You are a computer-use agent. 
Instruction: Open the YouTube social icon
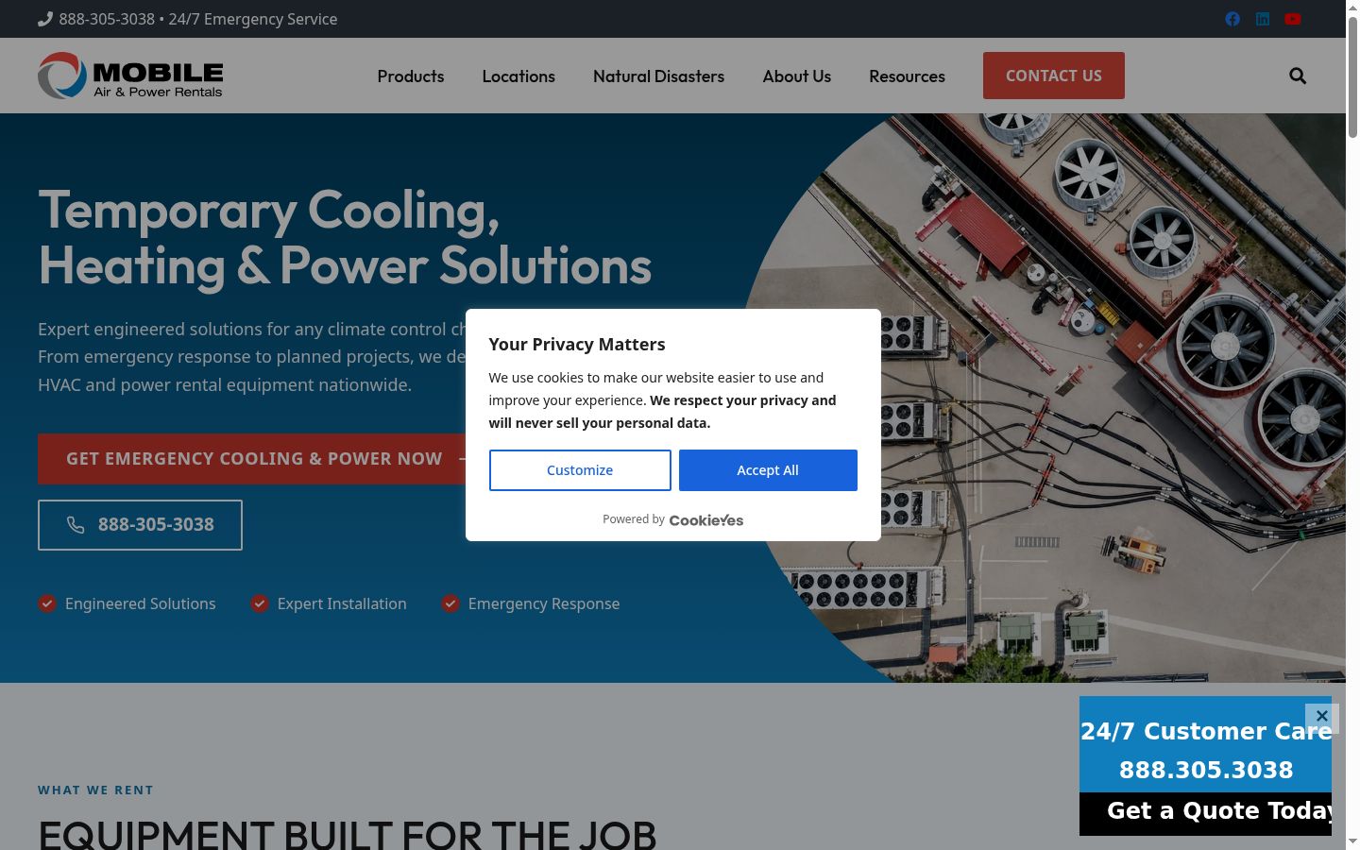1293,19
